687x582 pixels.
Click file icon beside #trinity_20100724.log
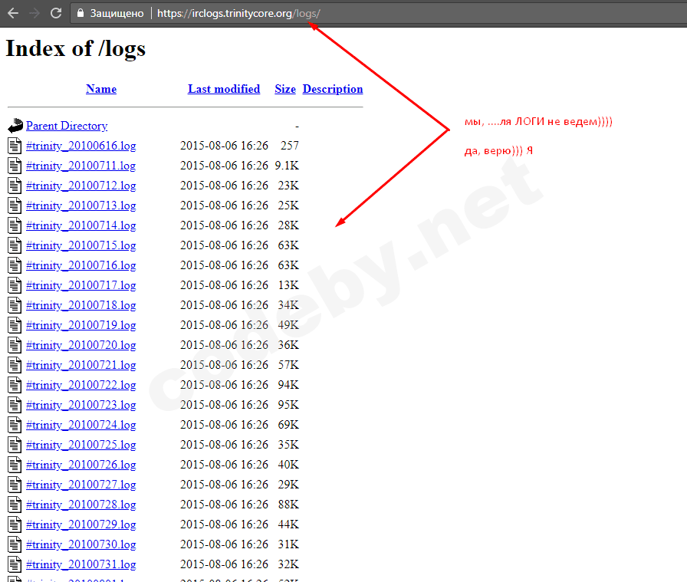[x=15, y=425]
